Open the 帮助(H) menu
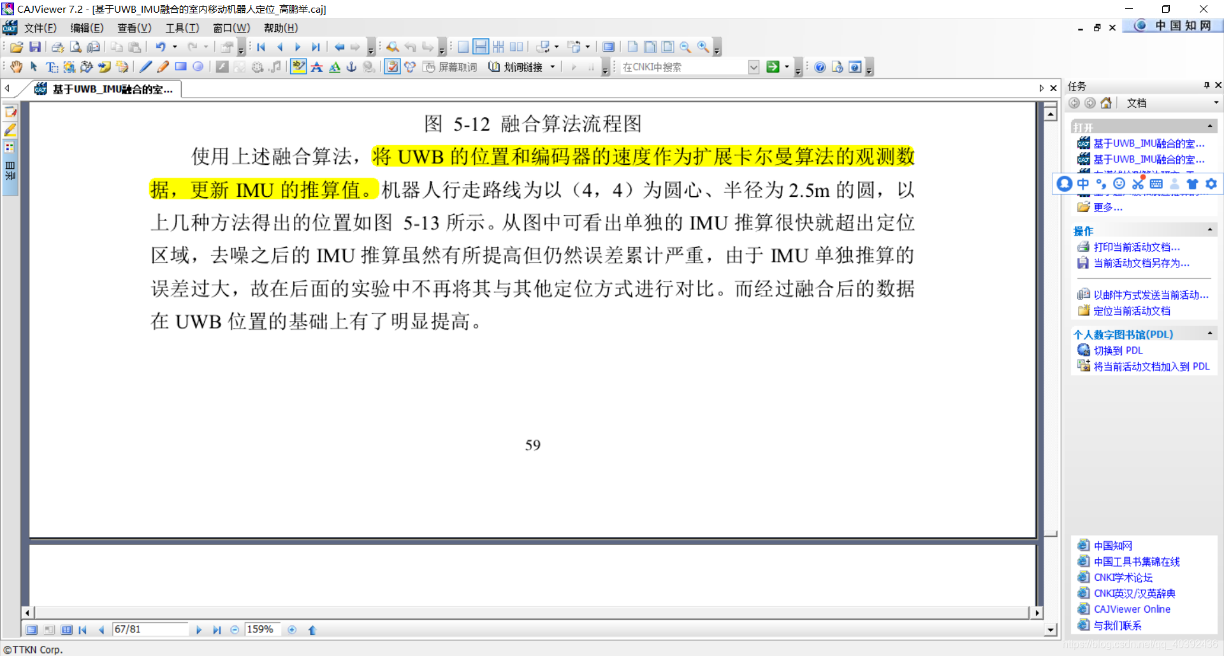This screenshot has width=1224, height=656. [x=280, y=28]
